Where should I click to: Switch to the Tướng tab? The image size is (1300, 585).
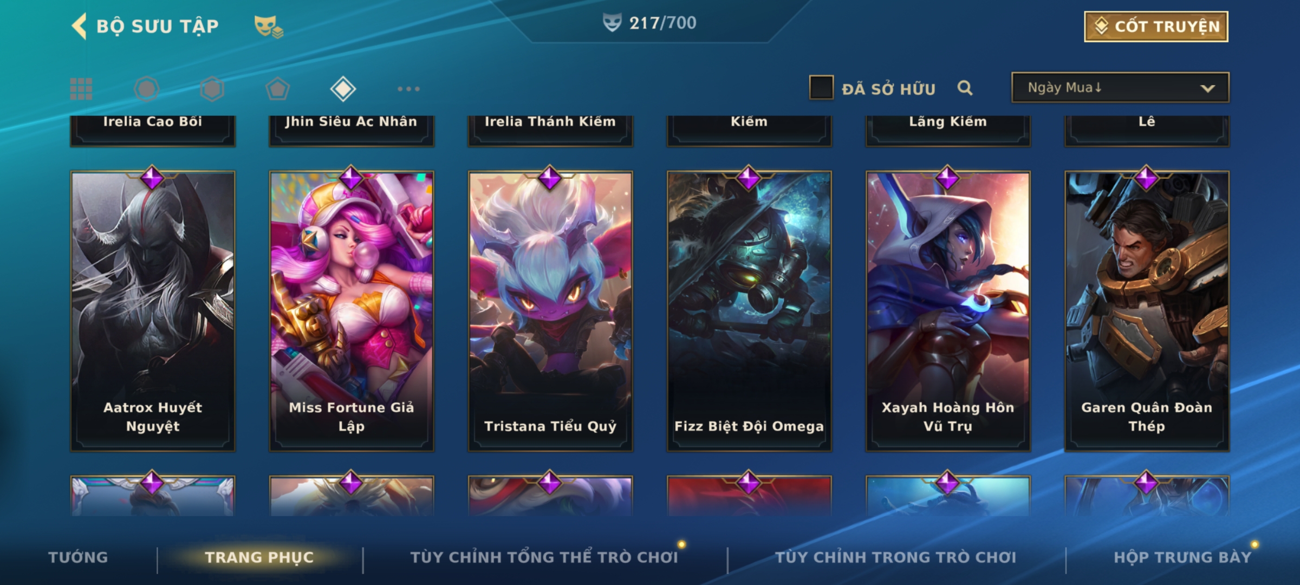(78, 557)
